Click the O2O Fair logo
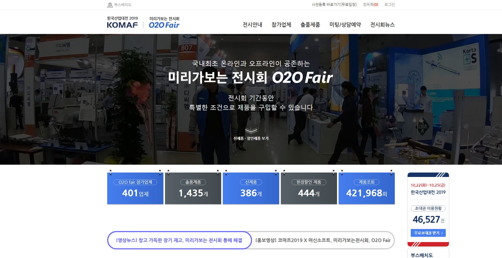502x258 pixels. coord(164,22)
